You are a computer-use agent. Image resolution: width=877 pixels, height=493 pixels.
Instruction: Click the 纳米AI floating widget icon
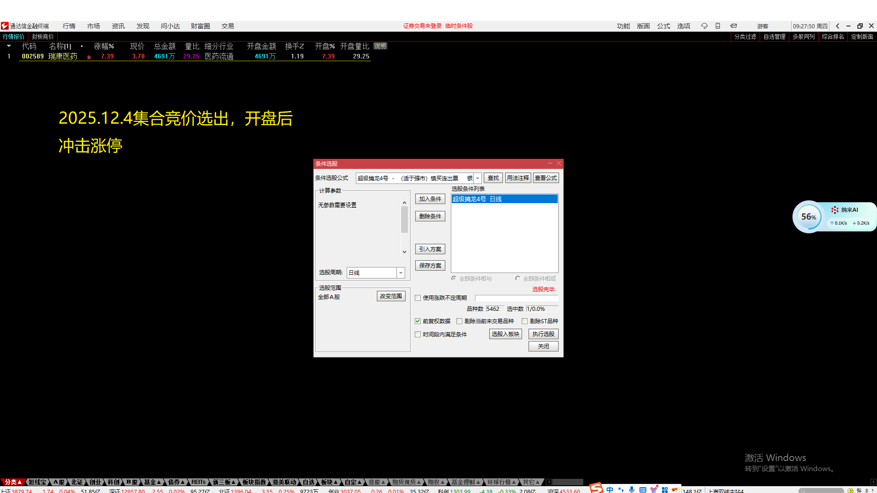click(x=835, y=210)
